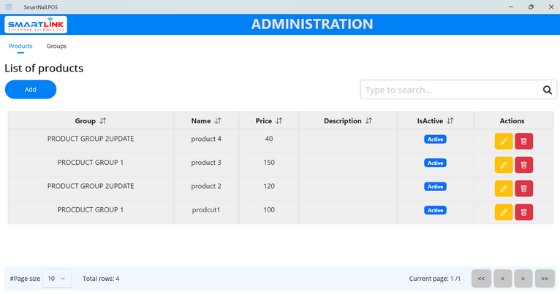
Task: Open the hamburger menu in title bar
Action: coord(9,7)
